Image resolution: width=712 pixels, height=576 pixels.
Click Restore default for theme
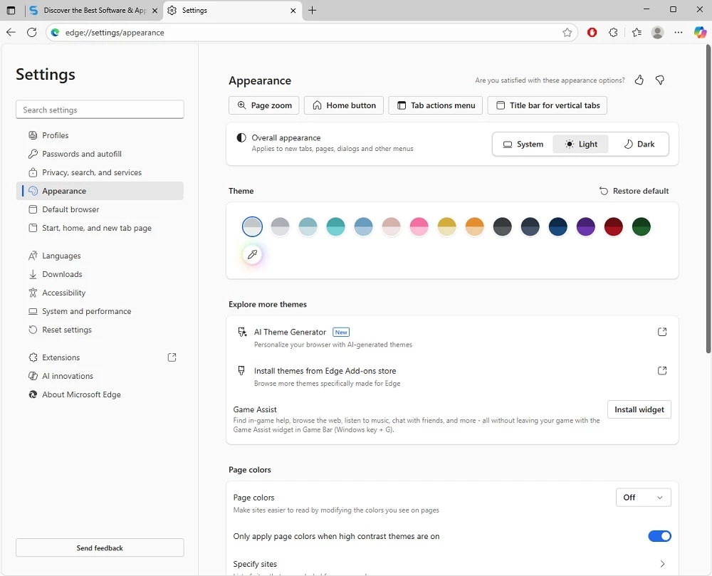click(x=634, y=191)
